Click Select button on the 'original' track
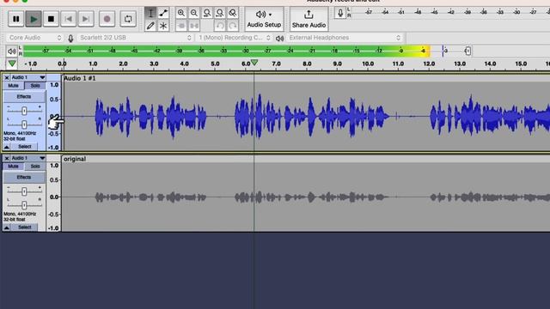 [x=25, y=227]
